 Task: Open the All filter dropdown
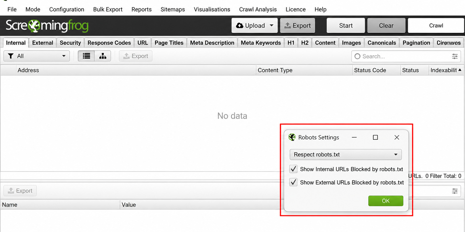click(37, 56)
